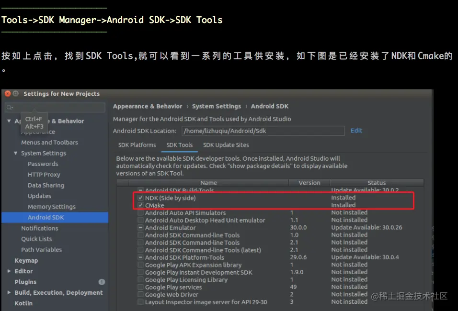
Task: Check Android SDK Command-line Tools version 1.0
Action: 140,235
